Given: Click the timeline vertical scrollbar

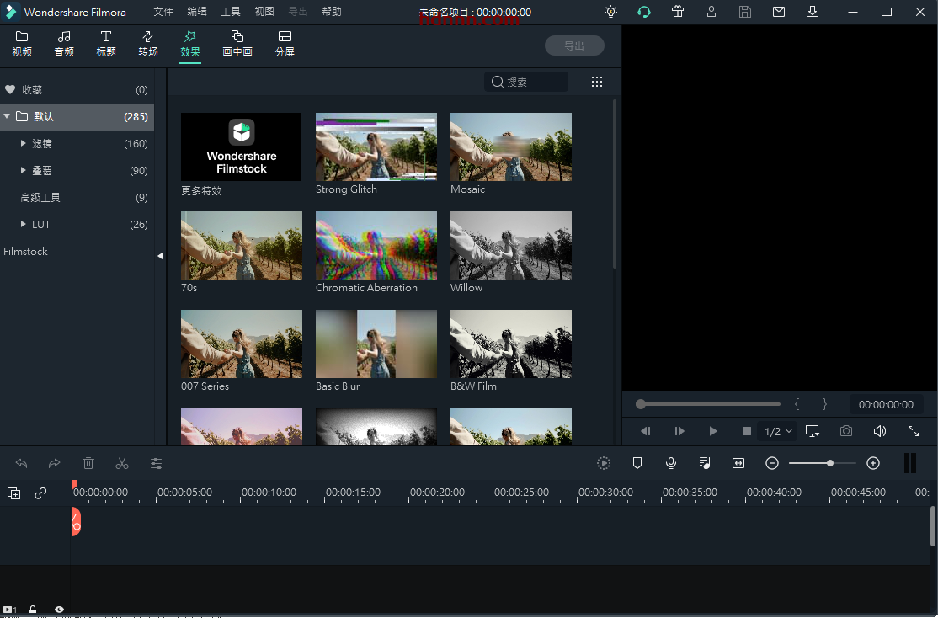Looking at the screenshot, I should point(933,526).
